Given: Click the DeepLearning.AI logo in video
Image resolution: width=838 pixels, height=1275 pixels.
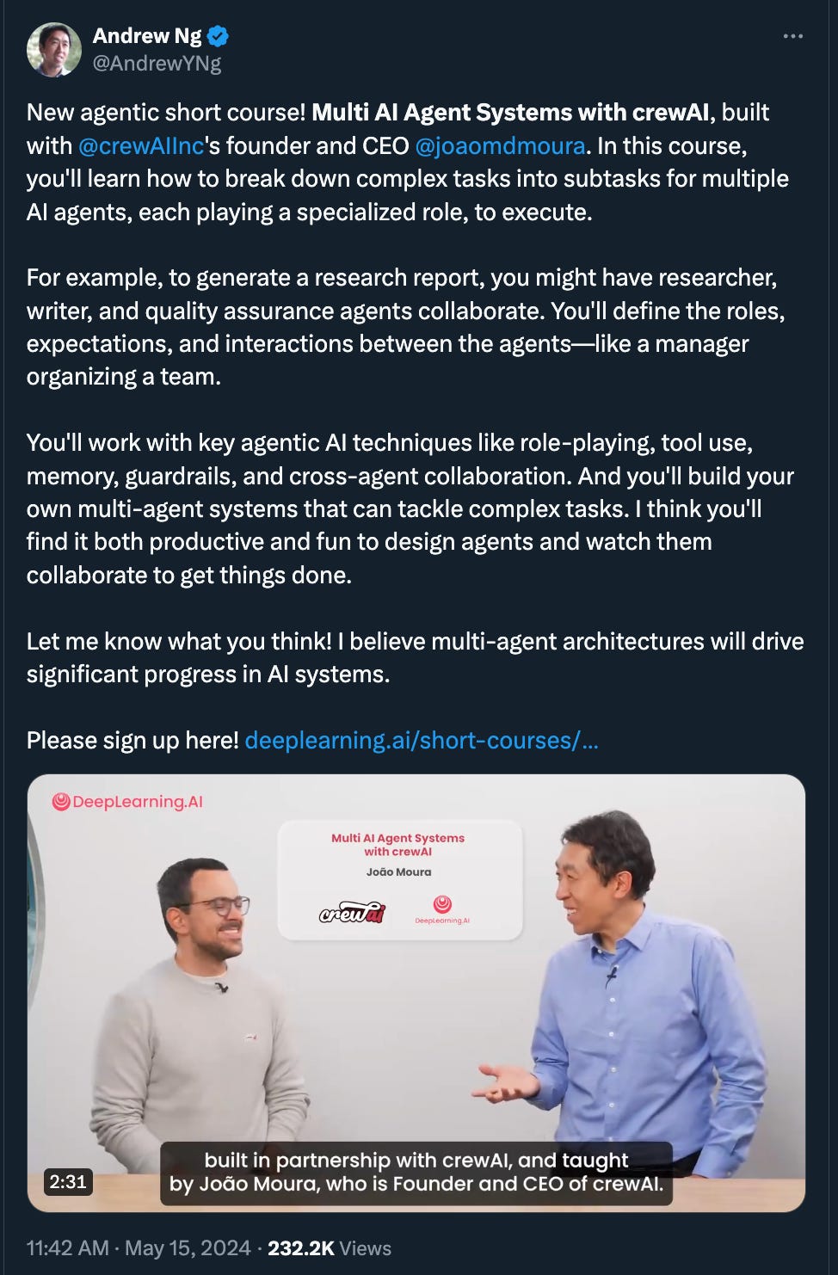Looking at the screenshot, I should [127, 802].
